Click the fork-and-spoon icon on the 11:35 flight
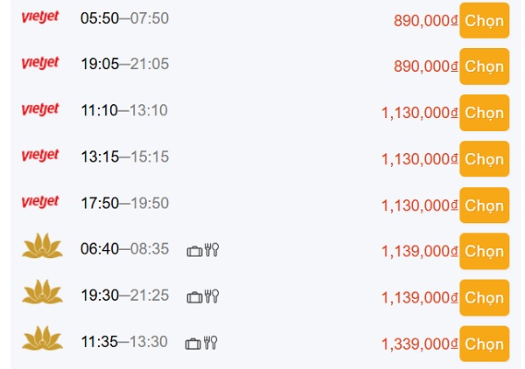The image size is (525, 369). pos(210,343)
